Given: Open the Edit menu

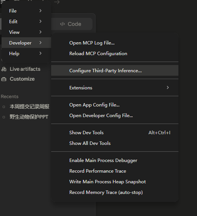Looking at the screenshot, I should [26, 22].
